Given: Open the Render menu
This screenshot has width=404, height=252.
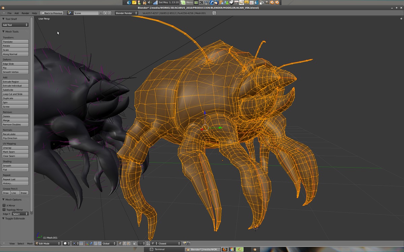Looking at the screenshot, I should [25, 13].
